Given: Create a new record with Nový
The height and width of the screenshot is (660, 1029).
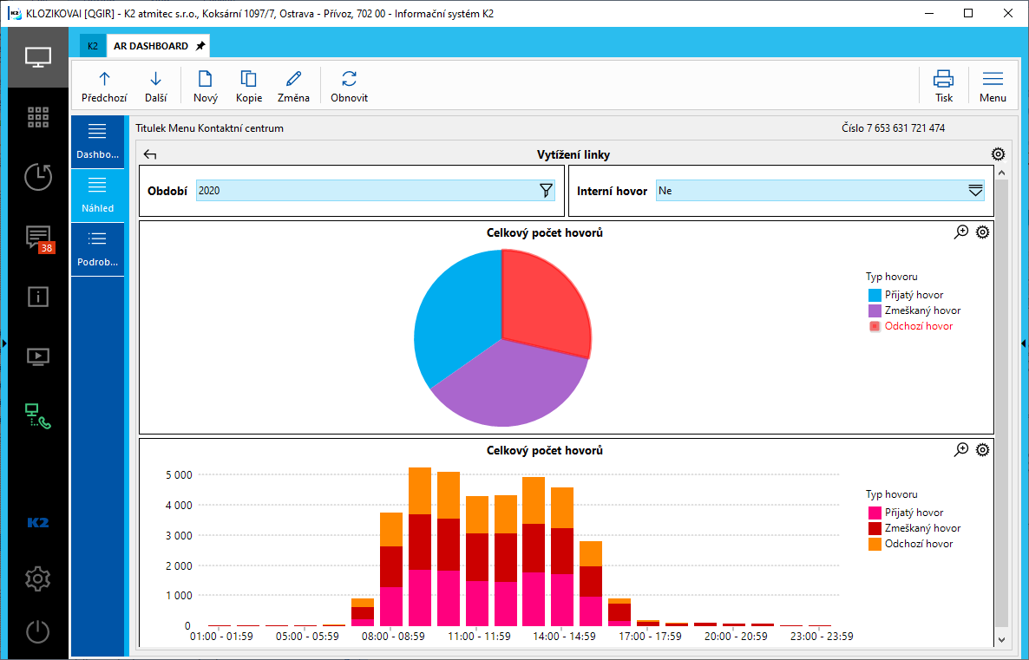Looking at the screenshot, I should (x=206, y=79).
